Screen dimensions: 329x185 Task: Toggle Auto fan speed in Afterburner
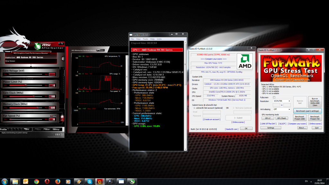click(53, 116)
